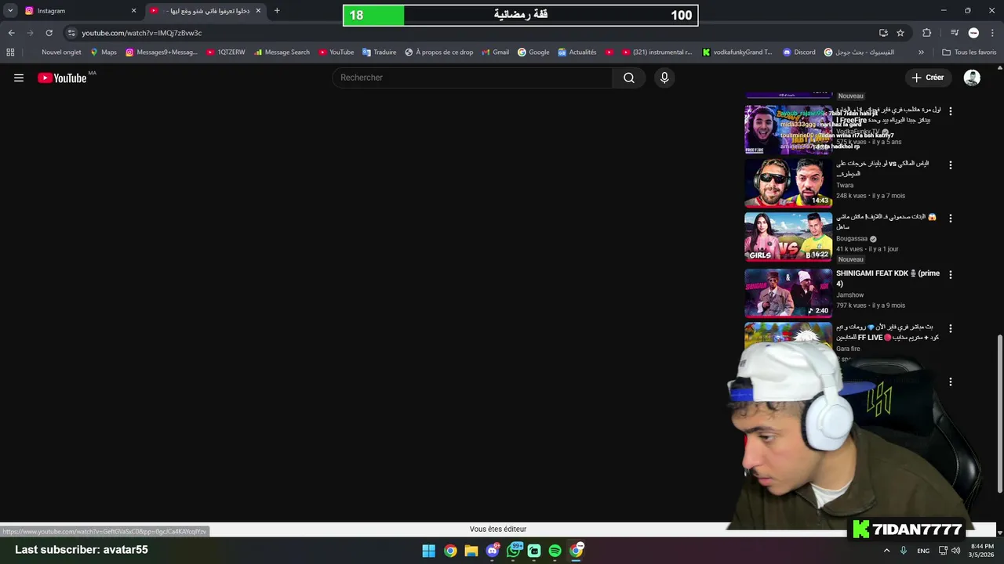The width and height of the screenshot is (1004, 564).
Task: Open the vodkafunkyGrand T... bookmark
Action: [x=737, y=52]
